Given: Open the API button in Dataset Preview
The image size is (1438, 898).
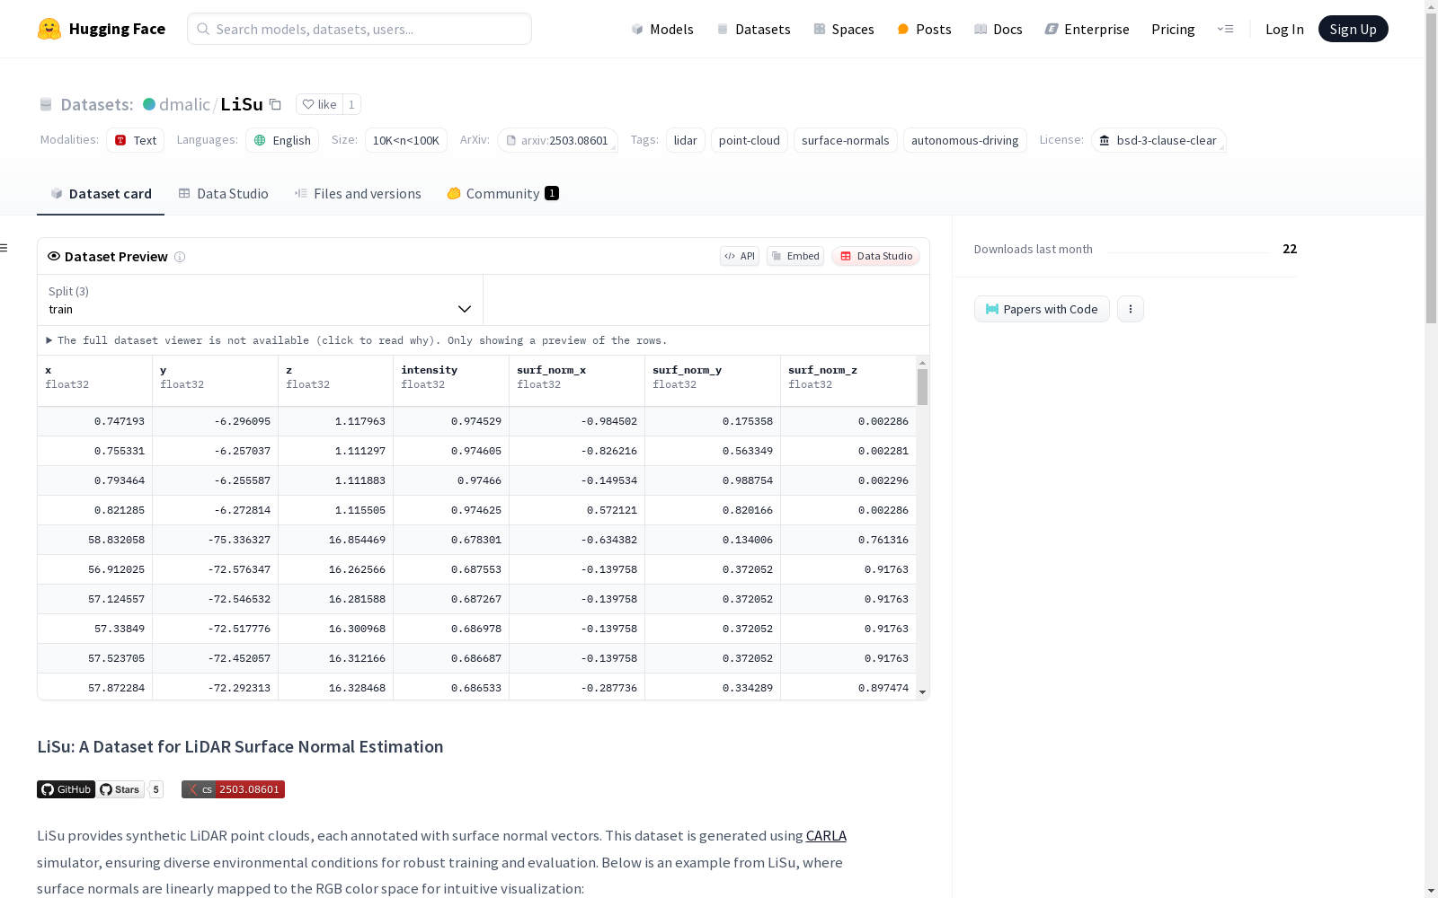Looking at the screenshot, I should point(740,256).
